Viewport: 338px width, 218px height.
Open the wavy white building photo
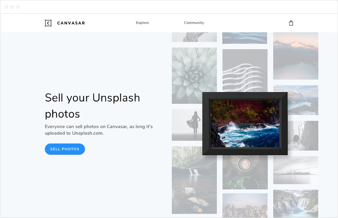tap(245, 71)
